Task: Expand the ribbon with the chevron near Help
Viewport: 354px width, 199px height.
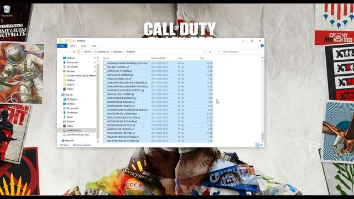Action: [x=258, y=46]
